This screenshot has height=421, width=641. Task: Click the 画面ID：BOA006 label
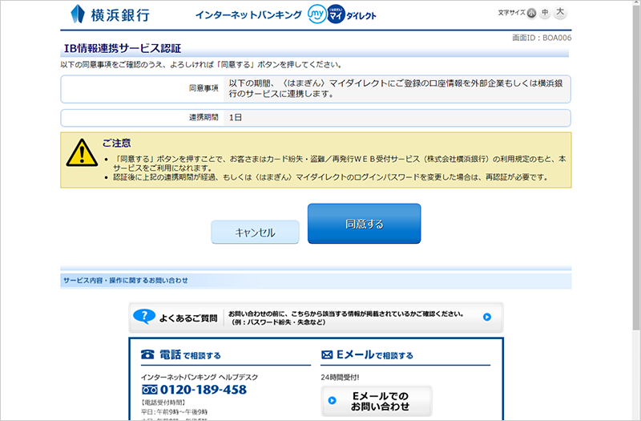[x=542, y=38]
